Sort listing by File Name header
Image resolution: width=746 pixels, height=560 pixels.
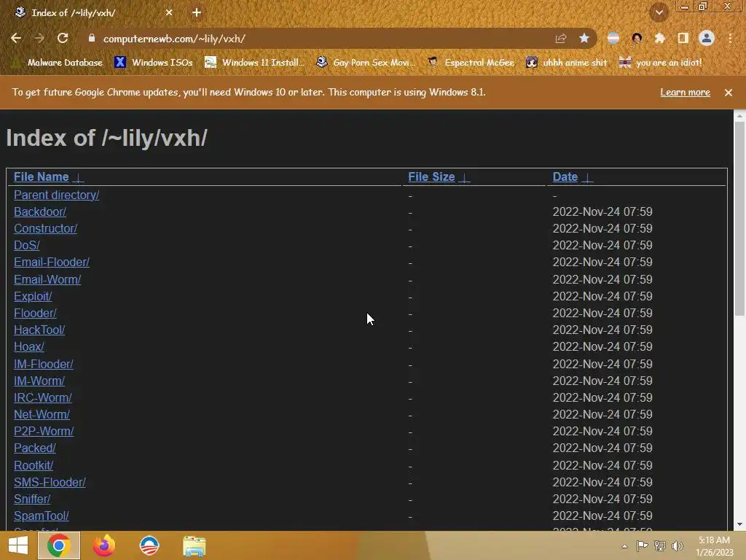[41, 176]
